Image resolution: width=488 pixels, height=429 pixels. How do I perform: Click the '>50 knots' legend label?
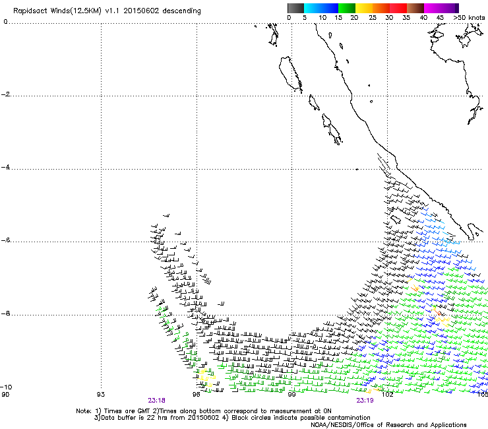point(470,18)
